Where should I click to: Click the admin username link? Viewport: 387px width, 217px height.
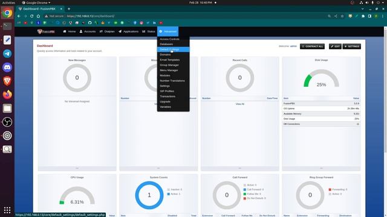[x=293, y=46]
